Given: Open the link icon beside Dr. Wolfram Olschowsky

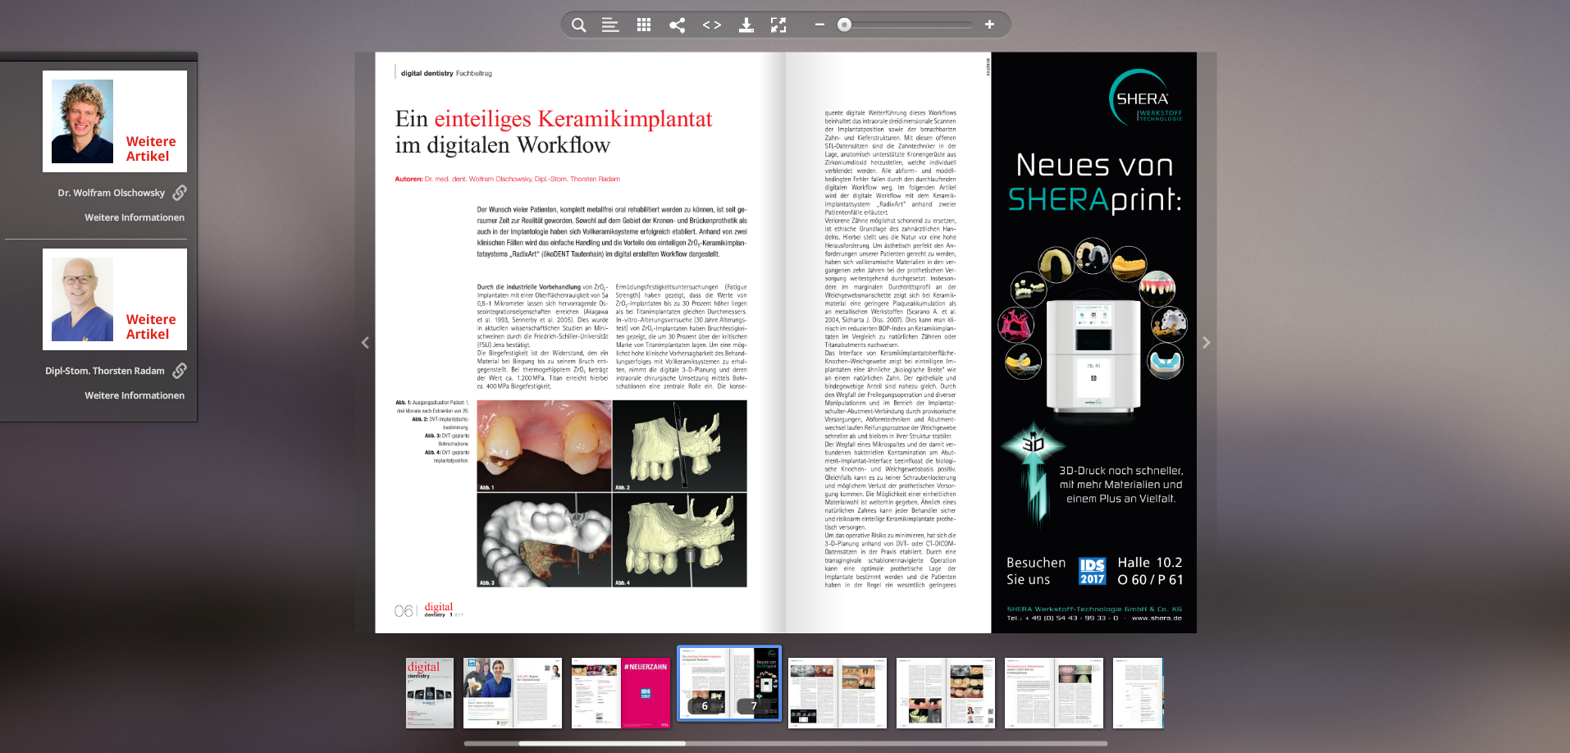Looking at the screenshot, I should coord(180,193).
